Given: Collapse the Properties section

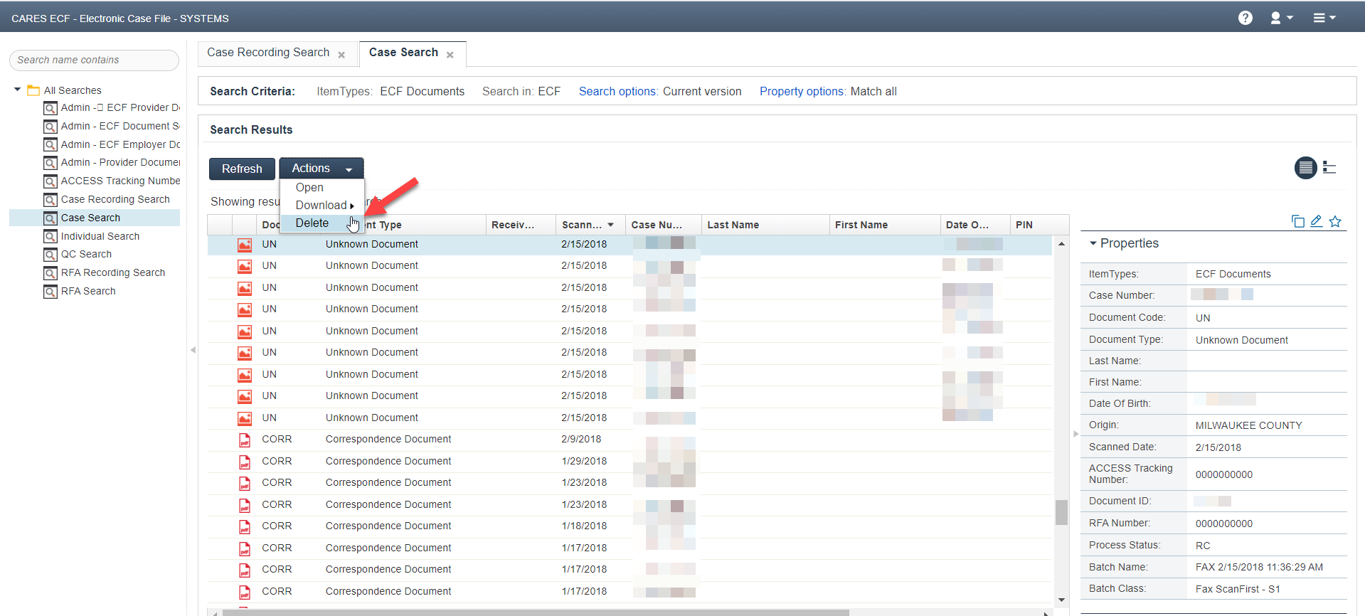Looking at the screenshot, I should click(1093, 243).
